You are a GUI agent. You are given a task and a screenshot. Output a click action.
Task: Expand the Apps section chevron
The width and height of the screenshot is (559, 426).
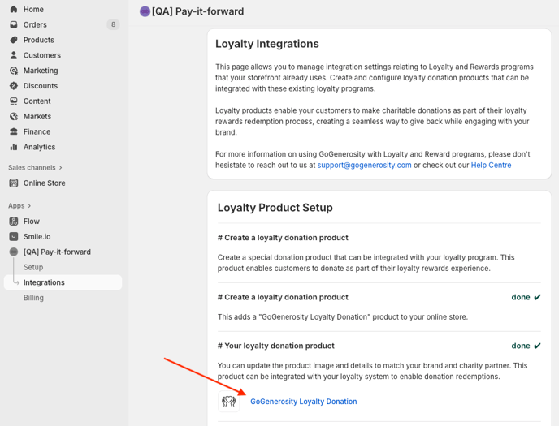click(30, 206)
